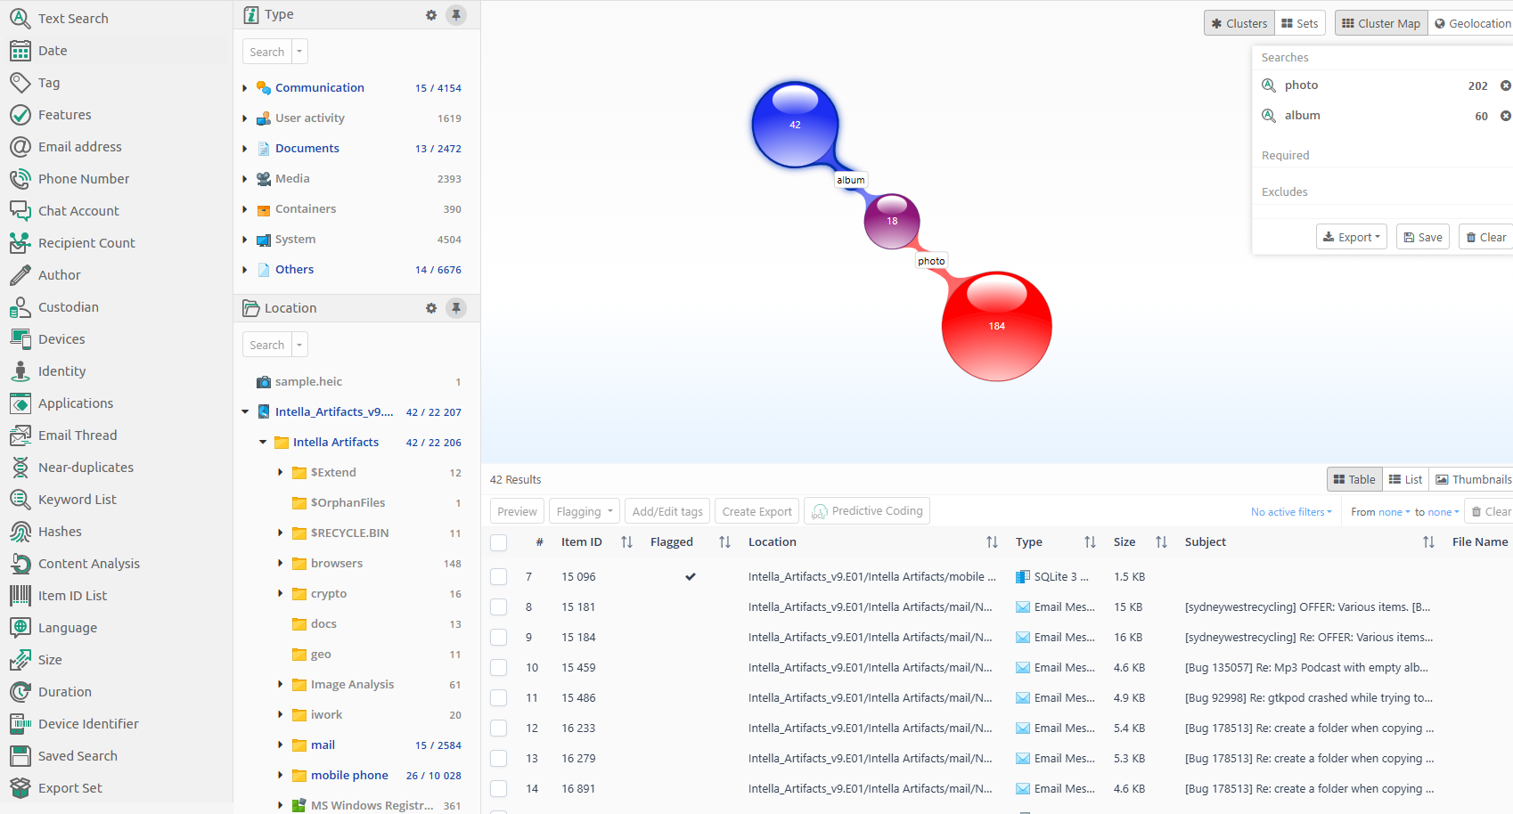Open the Email Thread facet
This screenshot has width=1513, height=814.
tap(77, 435)
